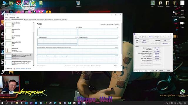Image resolution: width=188 pixels, height=105 pixels.
Task: Select Графический процессор 0 RTX 2060
Action: pyautogui.click(x=19, y=57)
